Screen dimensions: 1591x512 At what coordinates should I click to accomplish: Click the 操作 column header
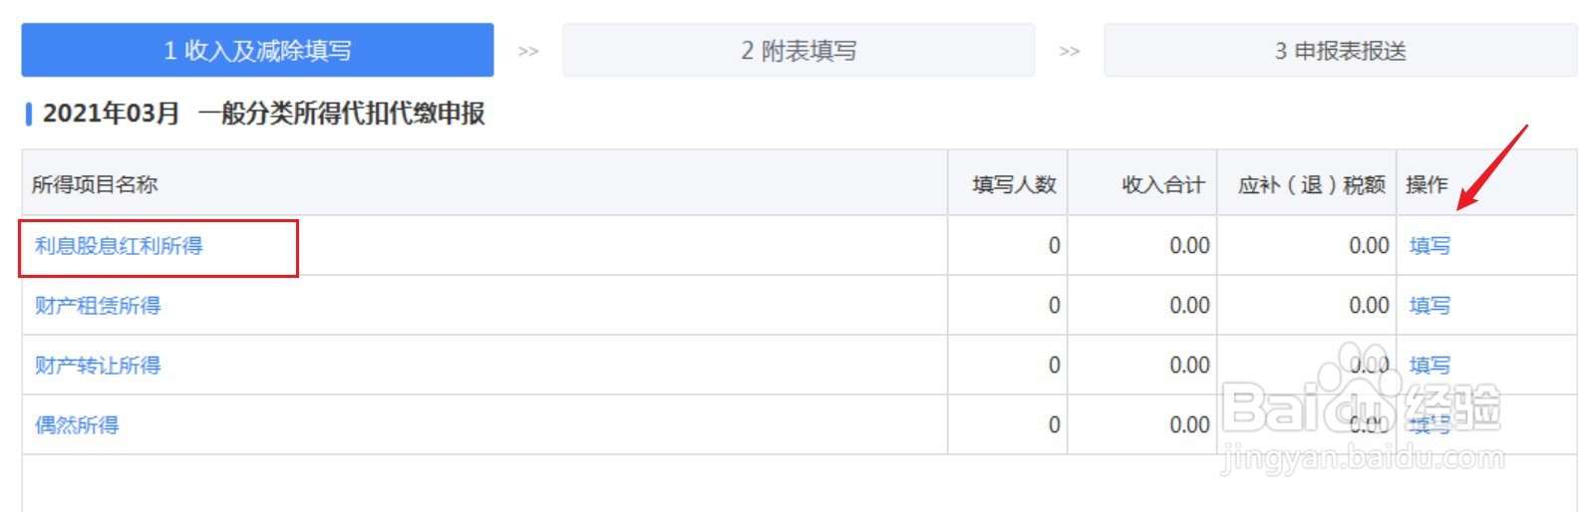(x=1427, y=184)
